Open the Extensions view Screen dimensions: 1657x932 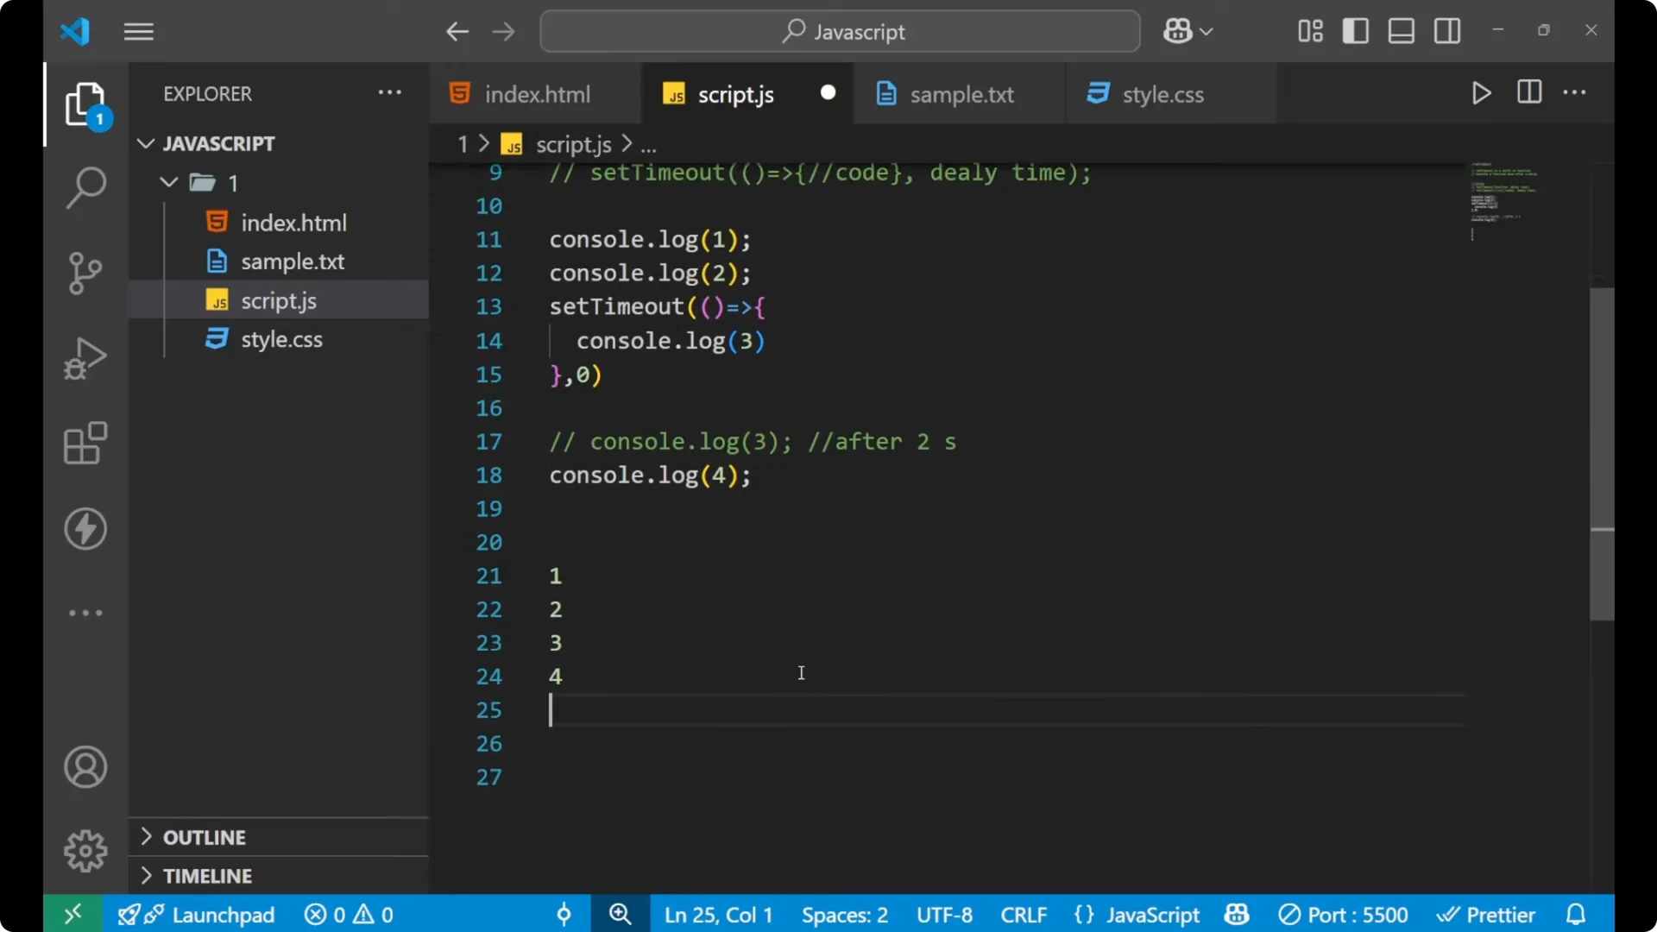tap(85, 443)
